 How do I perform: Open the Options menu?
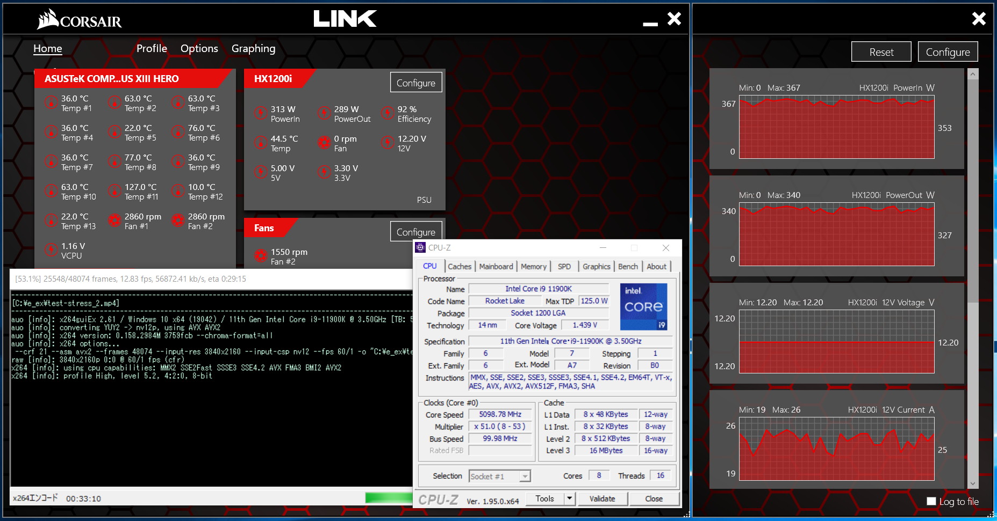tap(199, 48)
